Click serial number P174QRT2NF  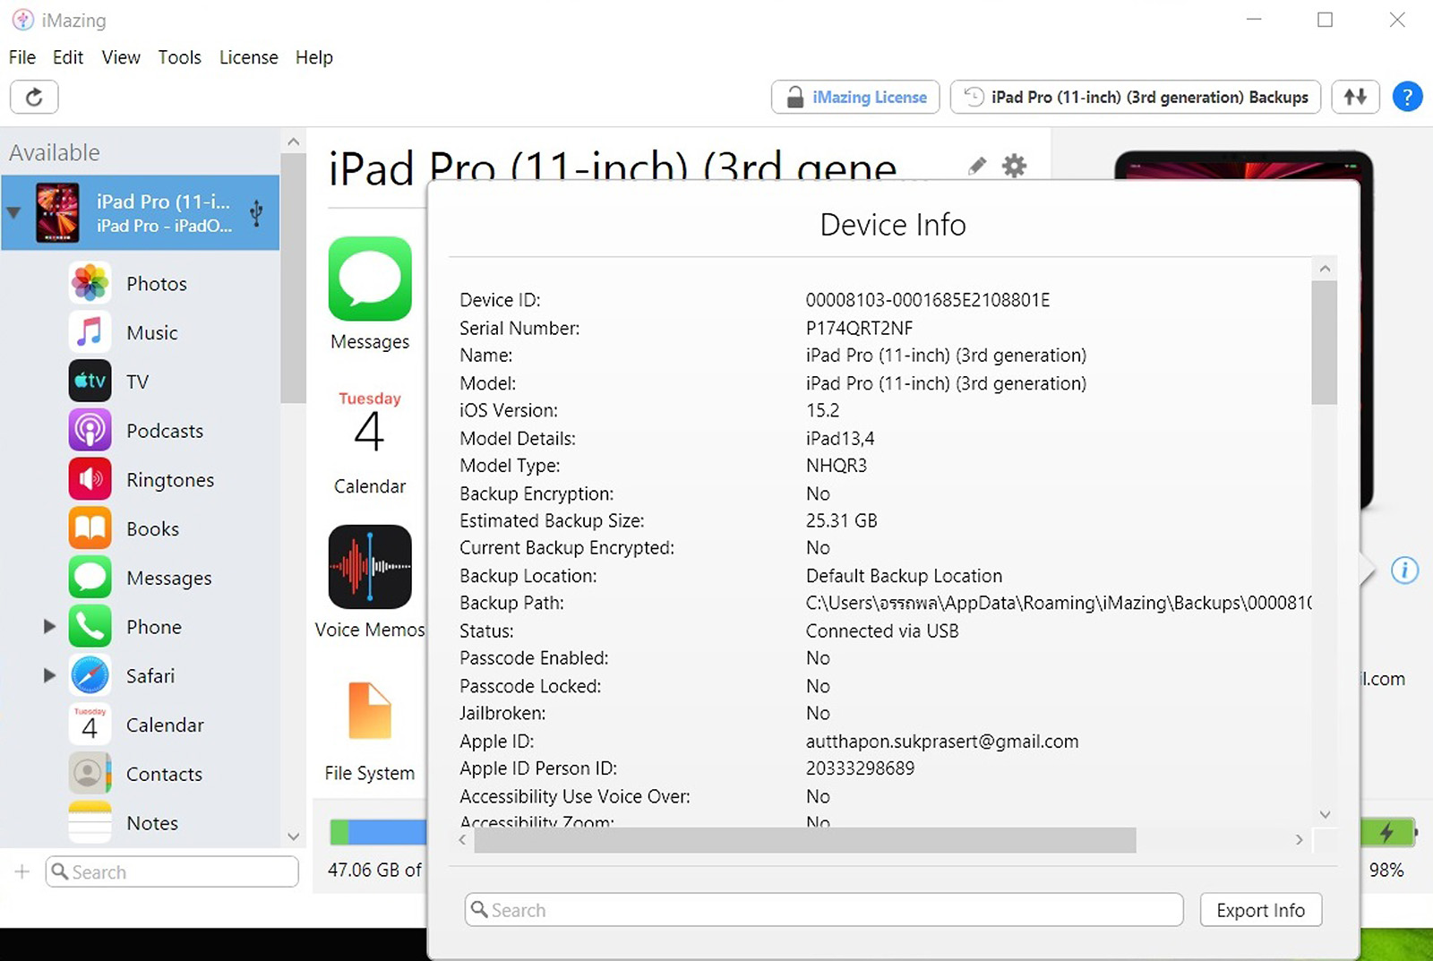click(x=860, y=328)
